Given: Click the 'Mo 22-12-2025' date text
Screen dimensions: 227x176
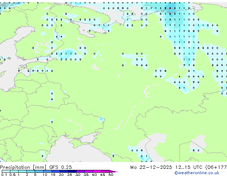Looking at the screenshot, I should tap(151, 167).
